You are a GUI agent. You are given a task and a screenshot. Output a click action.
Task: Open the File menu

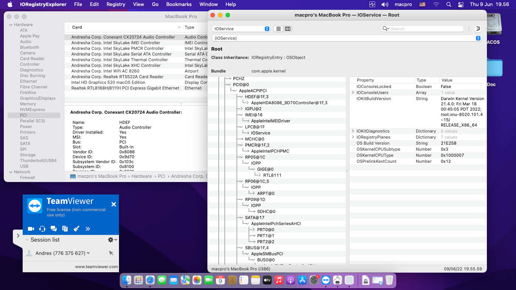pos(78,5)
